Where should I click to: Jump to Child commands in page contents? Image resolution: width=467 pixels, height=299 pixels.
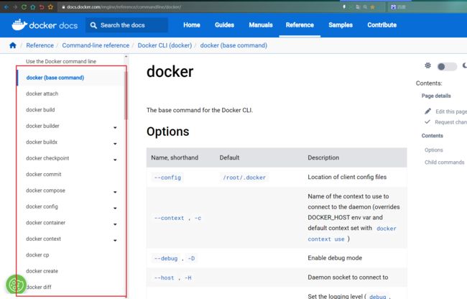pos(444,162)
